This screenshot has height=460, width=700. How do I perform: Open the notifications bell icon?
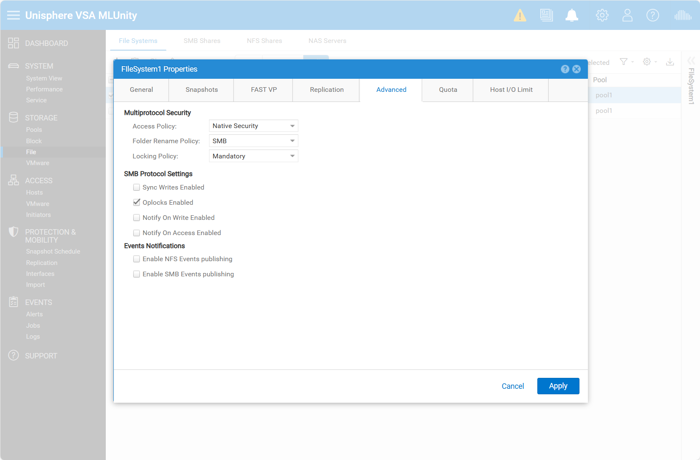(572, 16)
